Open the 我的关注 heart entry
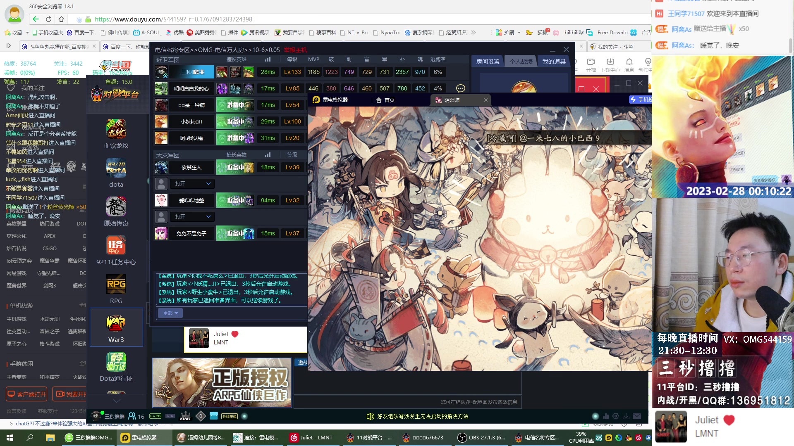This screenshot has height=446, width=794. coord(26,88)
